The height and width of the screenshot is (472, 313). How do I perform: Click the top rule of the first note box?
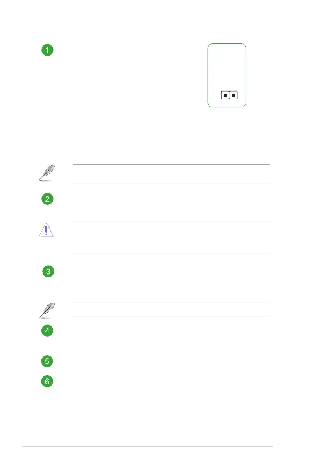[x=171, y=165]
